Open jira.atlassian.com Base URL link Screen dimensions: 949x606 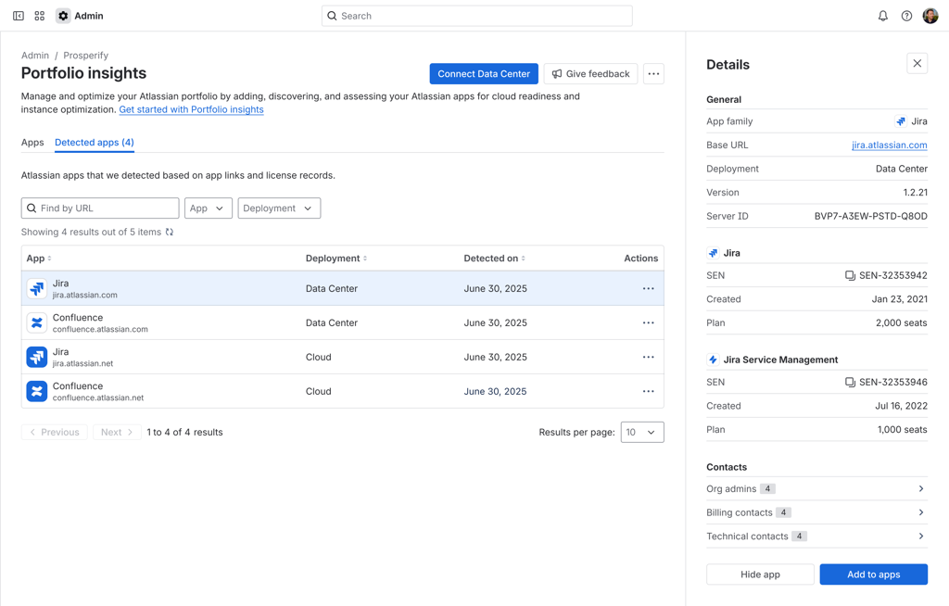889,145
